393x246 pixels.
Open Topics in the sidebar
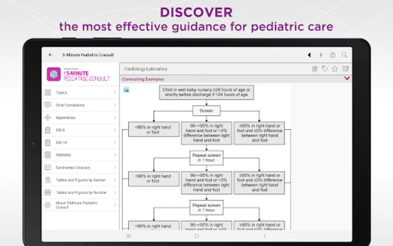(x=80, y=92)
